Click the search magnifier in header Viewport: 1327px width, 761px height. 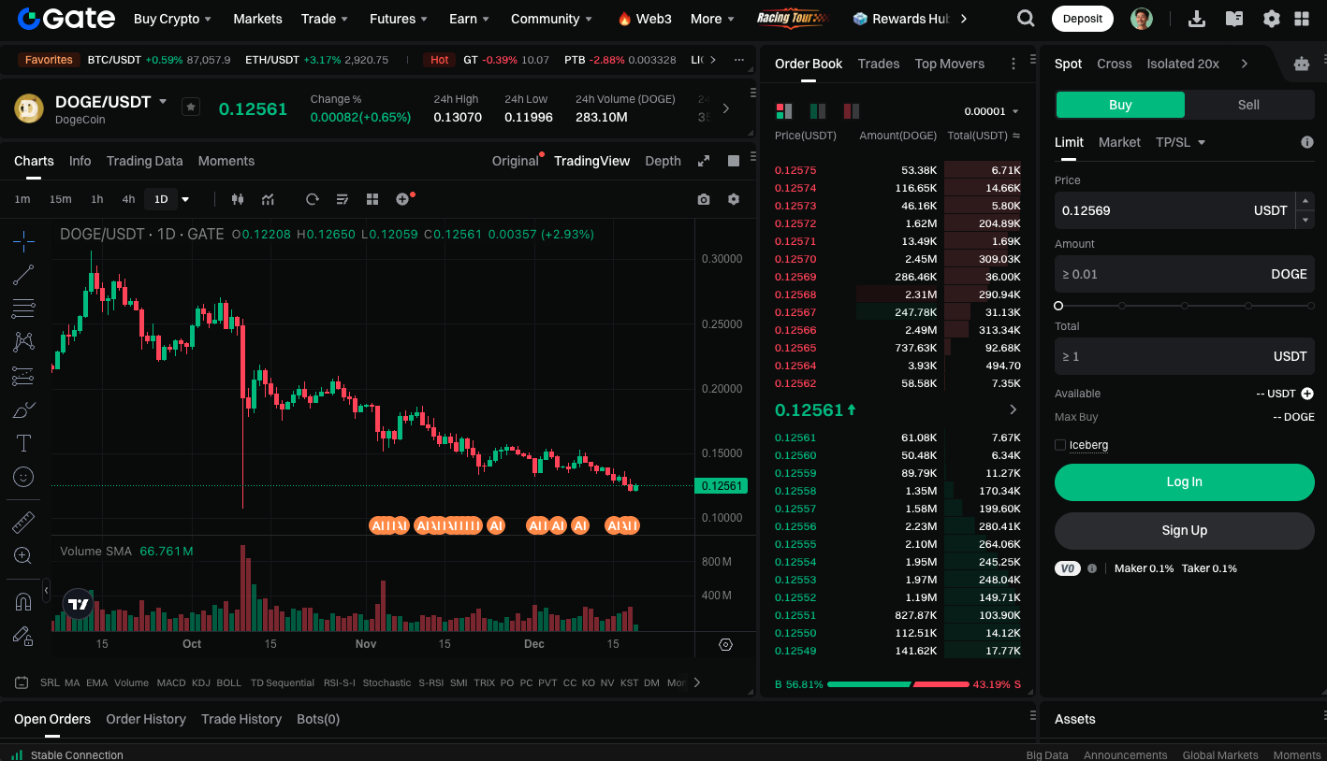(x=1026, y=19)
